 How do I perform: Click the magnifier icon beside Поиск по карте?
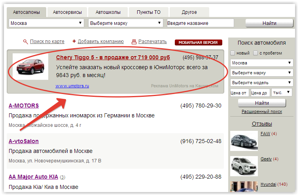25,42
